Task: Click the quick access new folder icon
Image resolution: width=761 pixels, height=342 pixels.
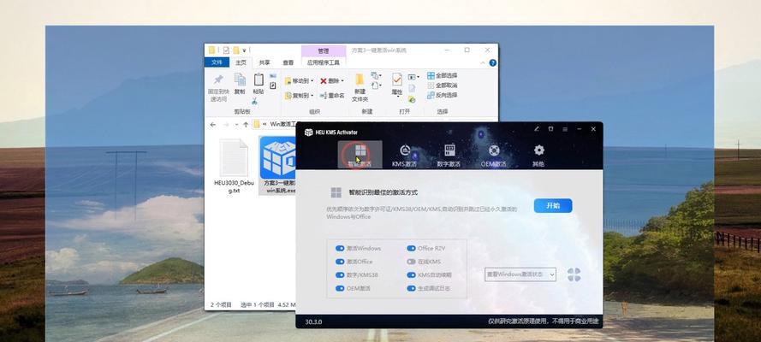Action: 236,50
